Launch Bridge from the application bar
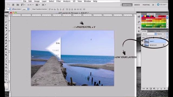The width and height of the screenshot is (173, 97). [x=13, y=5]
